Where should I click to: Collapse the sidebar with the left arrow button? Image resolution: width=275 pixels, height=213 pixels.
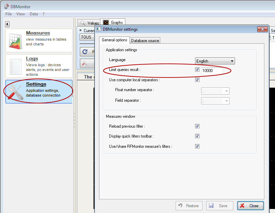[x=7, y=24]
